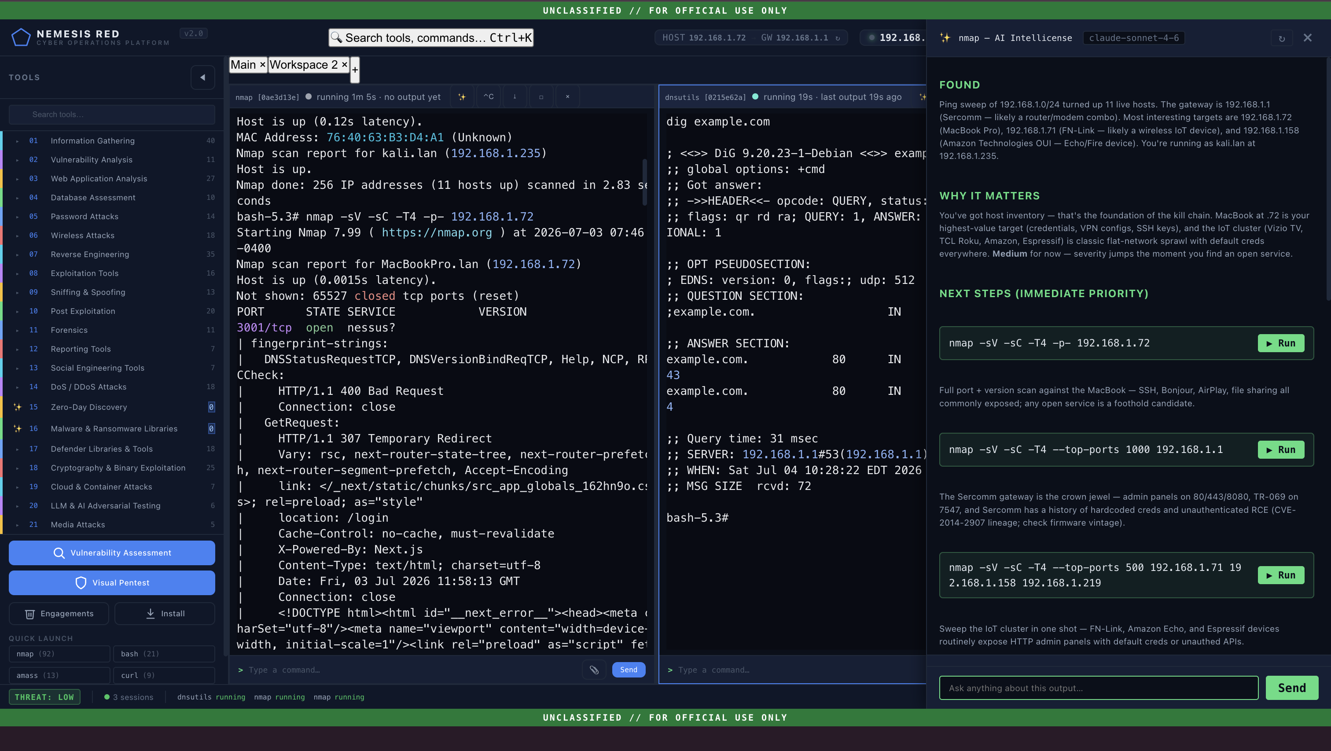The height and width of the screenshot is (751, 1331).
Task: Expand Information Gathering category
Action: point(112,140)
